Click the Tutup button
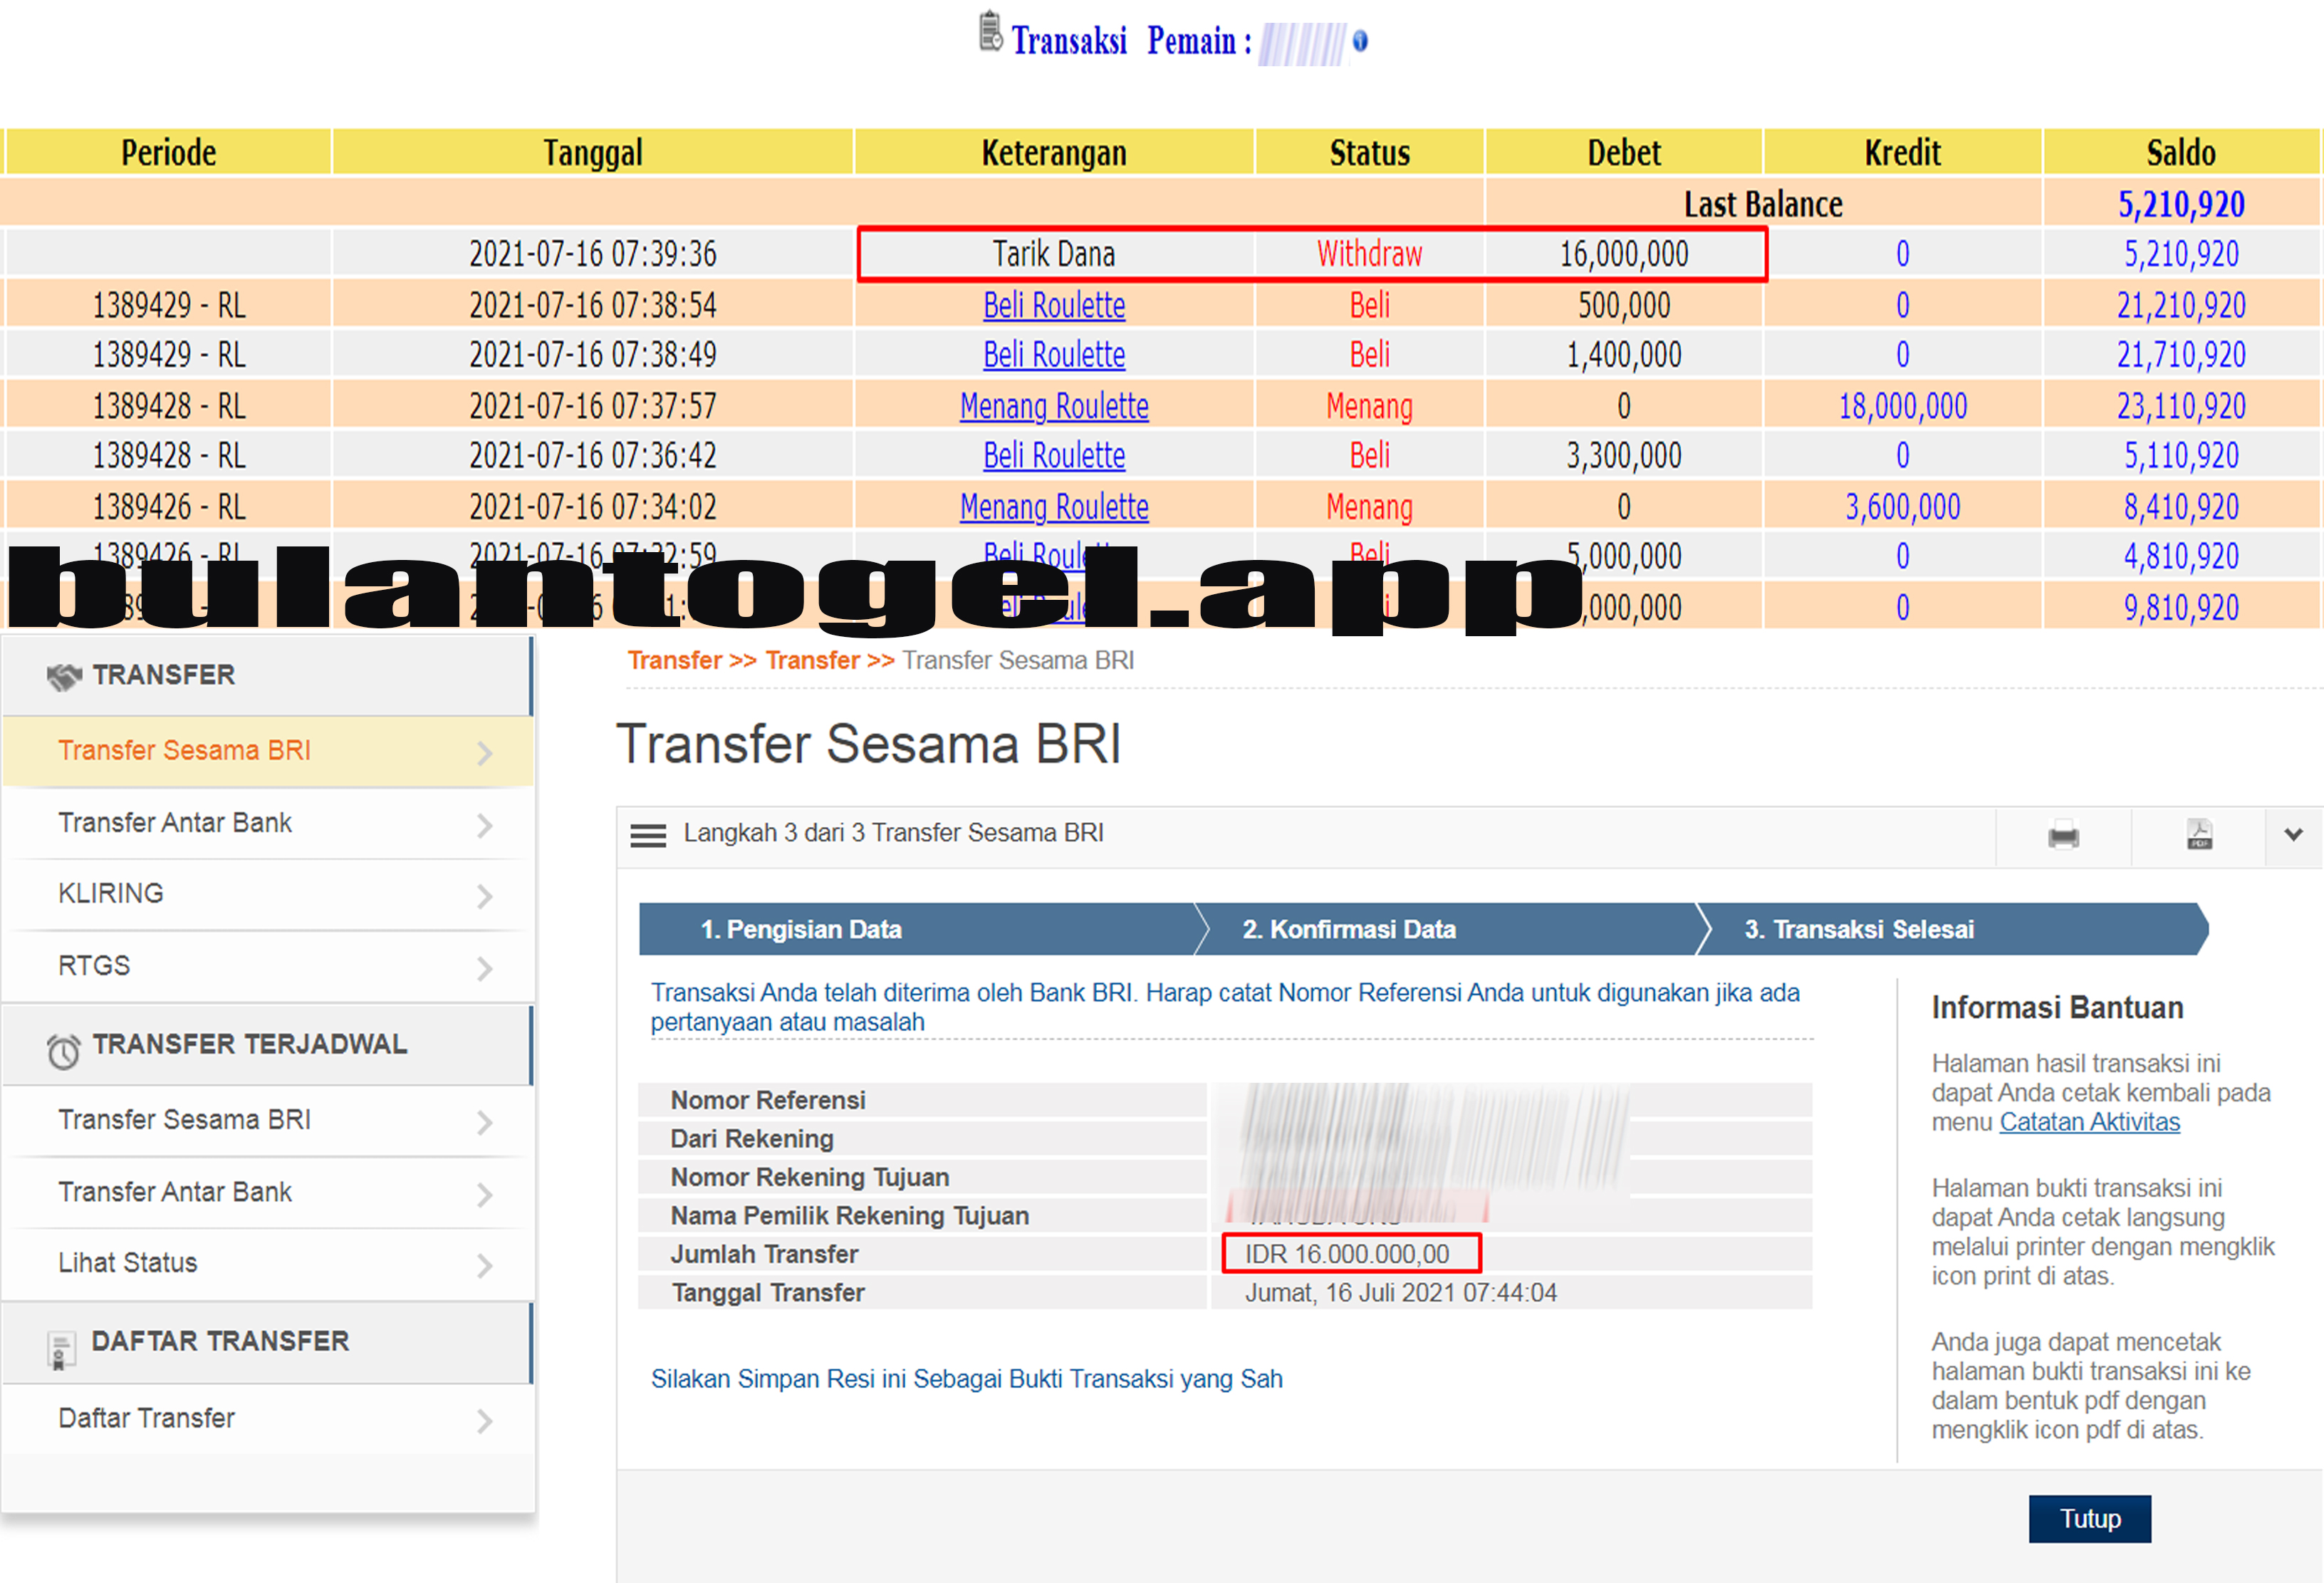2324x1583 pixels. (2089, 1519)
